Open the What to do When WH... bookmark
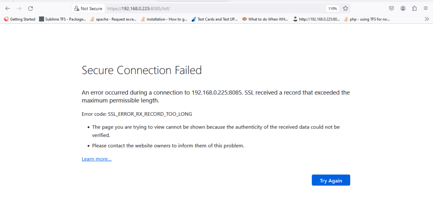Image resolution: width=433 pixels, height=203 pixels. (x=265, y=19)
